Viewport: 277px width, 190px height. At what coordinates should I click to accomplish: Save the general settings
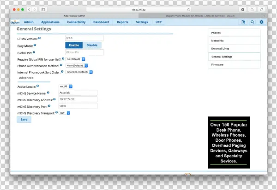coord(24,120)
